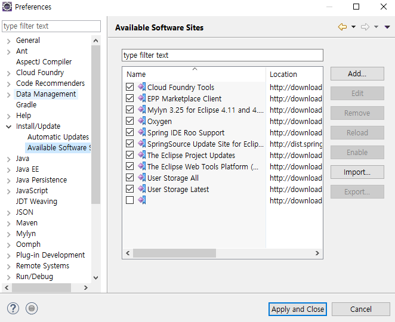The height and width of the screenshot is (322, 395).
Task: Collapse the Install/Update node
Action: (8, 126)
